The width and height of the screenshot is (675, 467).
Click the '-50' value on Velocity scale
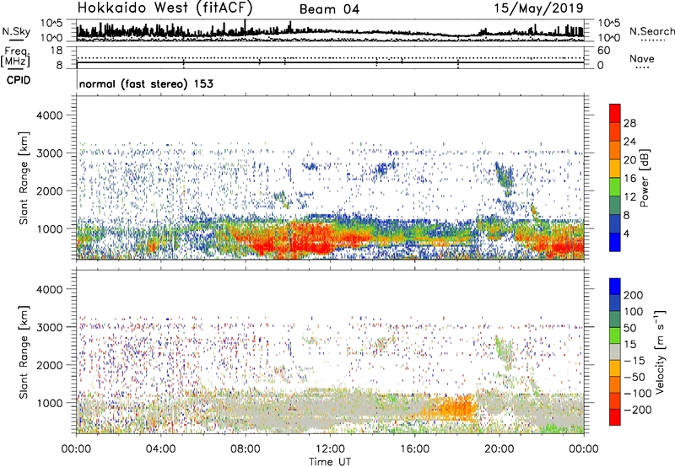(634, 377)
